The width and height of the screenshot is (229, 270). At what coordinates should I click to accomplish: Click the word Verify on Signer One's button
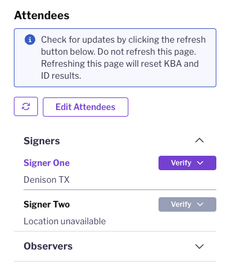coord(181,163)
